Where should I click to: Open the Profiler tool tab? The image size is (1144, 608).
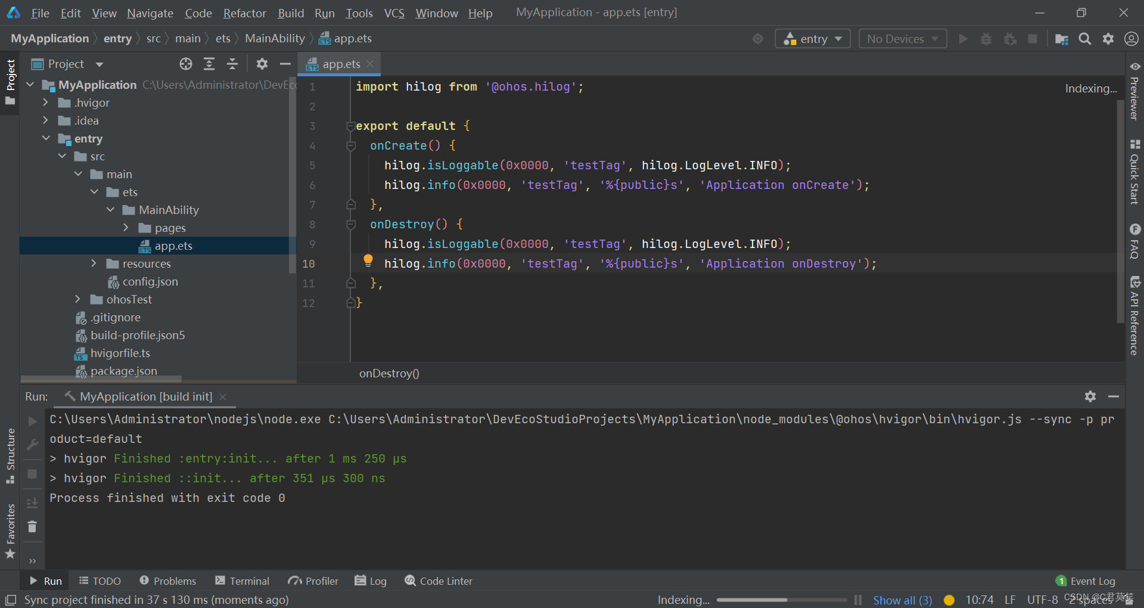[313, 581]
